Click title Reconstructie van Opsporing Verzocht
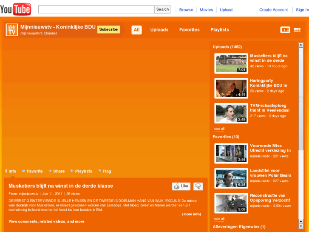 tap(270, 198)
